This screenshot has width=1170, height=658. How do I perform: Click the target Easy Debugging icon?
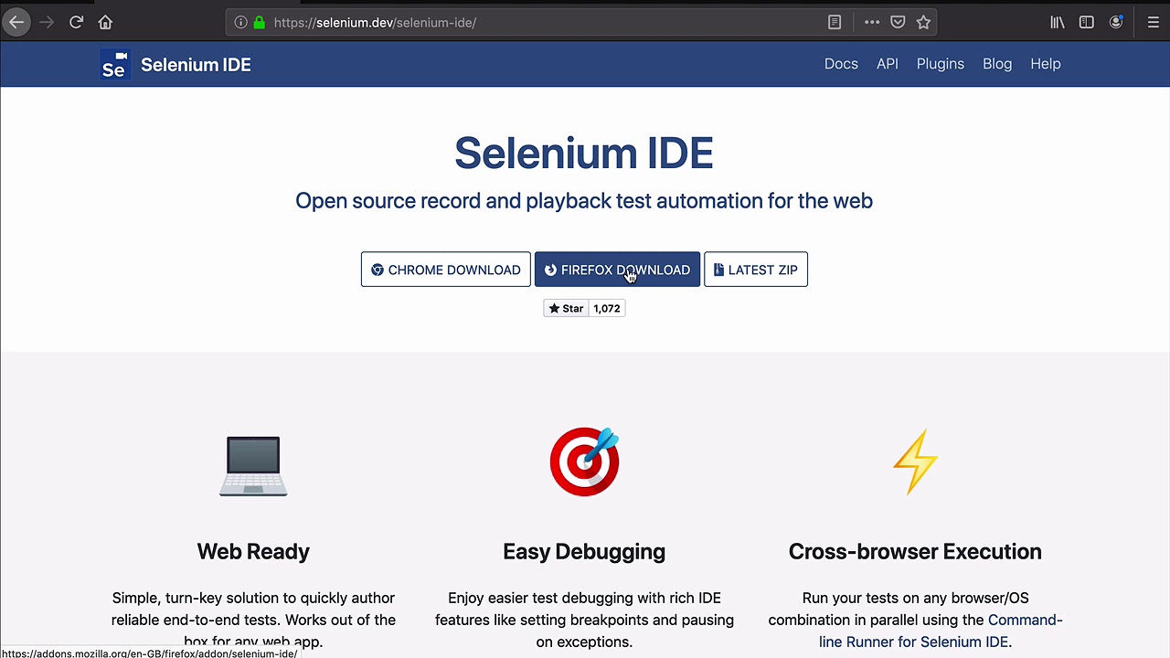coord(584,462)
